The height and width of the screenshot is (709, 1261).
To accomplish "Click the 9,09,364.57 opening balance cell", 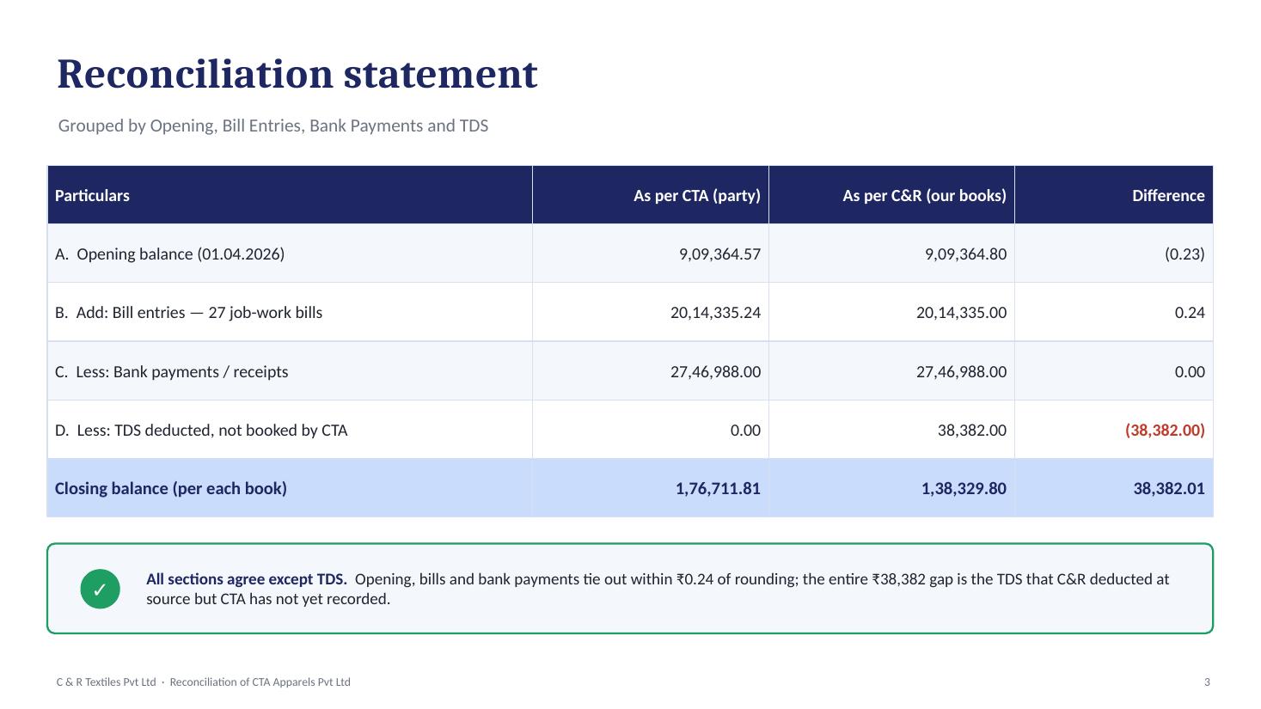I will (651, 254).
